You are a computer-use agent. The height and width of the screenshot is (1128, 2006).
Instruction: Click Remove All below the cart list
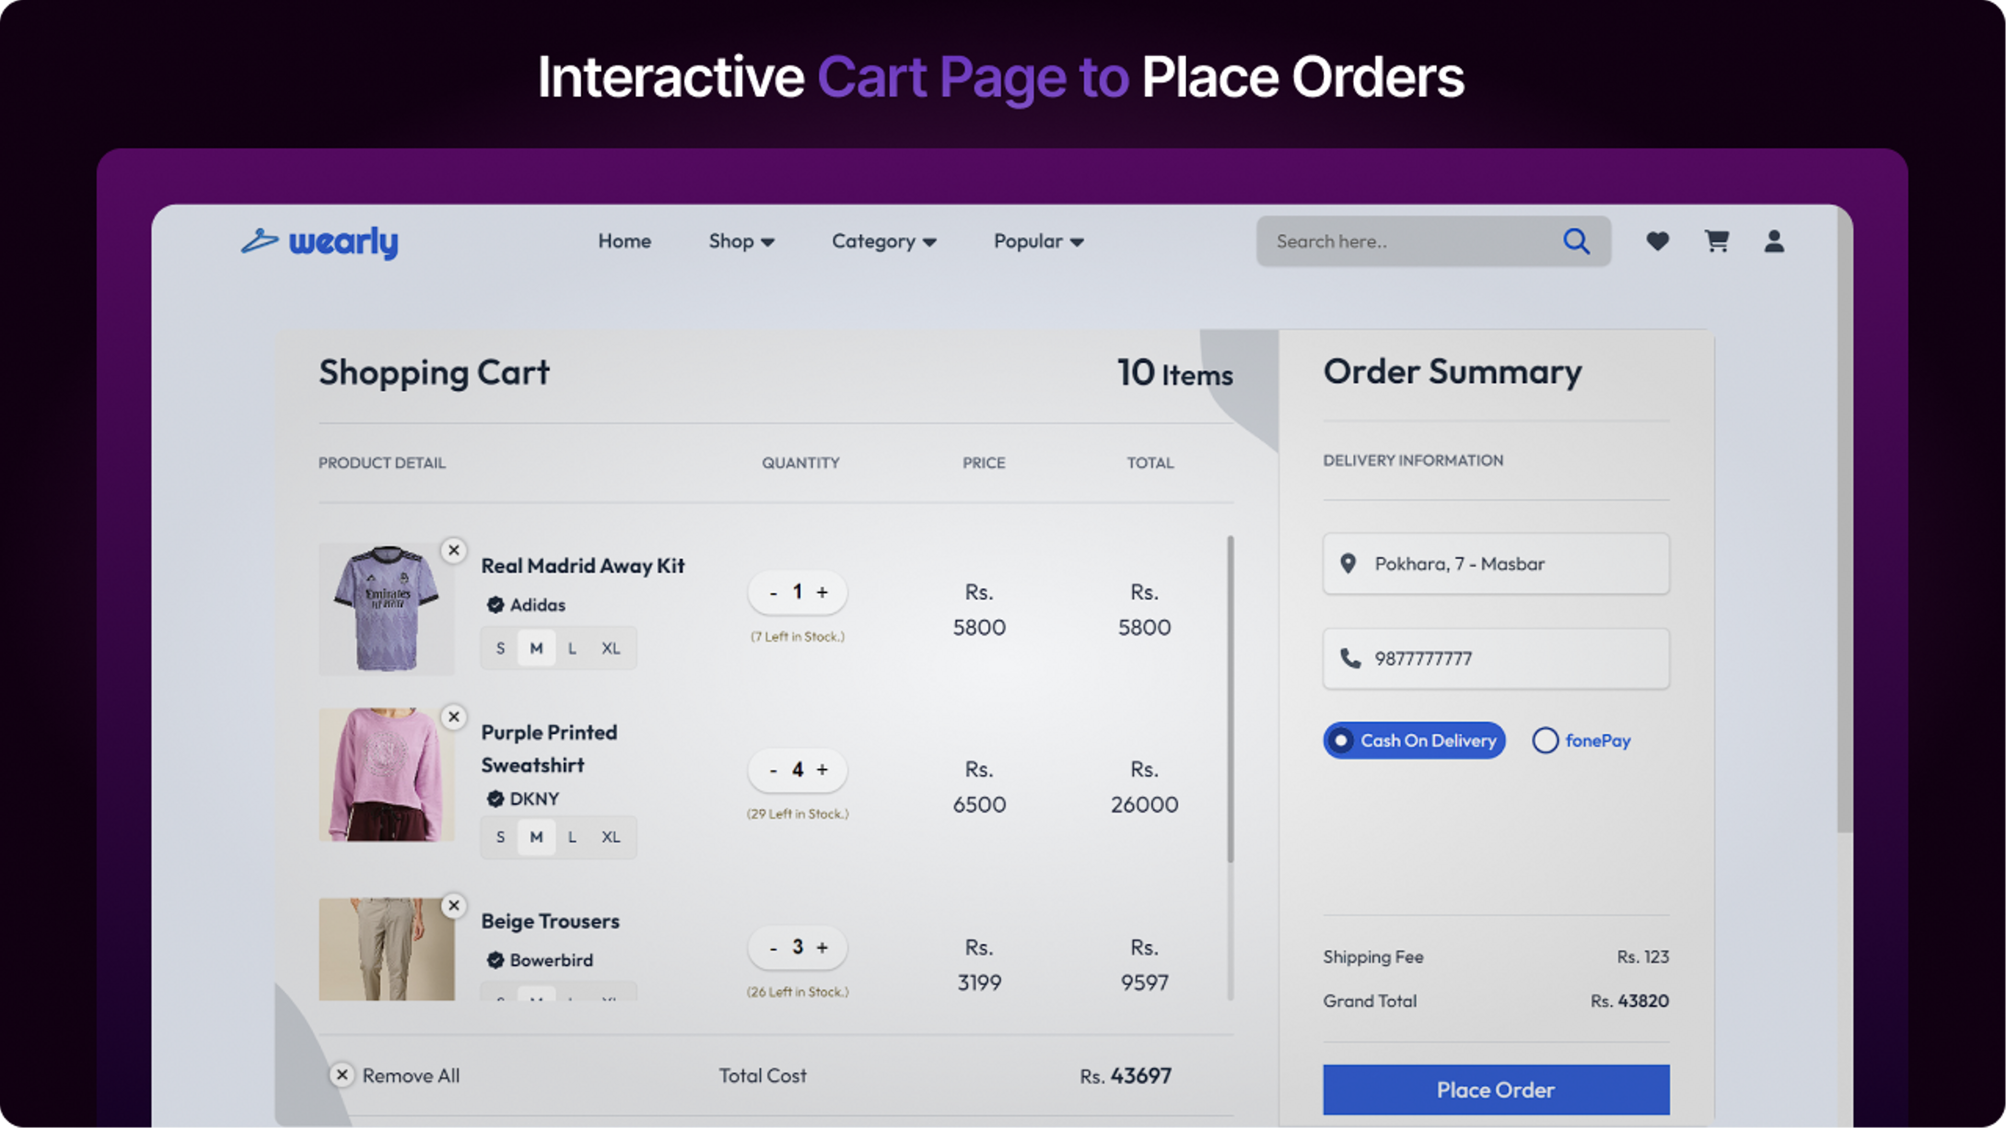(395, 1075)
